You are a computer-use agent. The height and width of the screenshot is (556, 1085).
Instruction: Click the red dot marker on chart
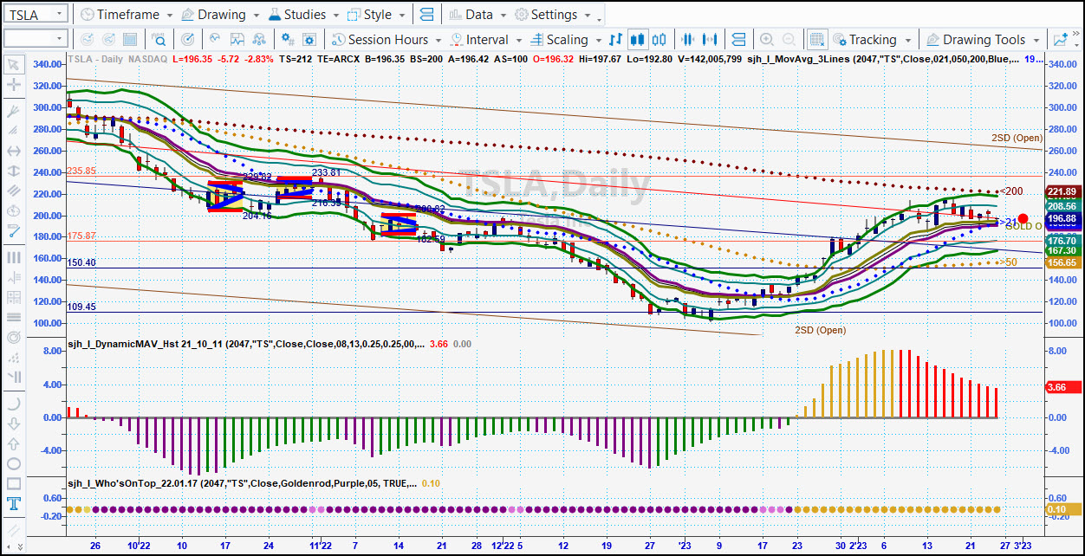1023,219
